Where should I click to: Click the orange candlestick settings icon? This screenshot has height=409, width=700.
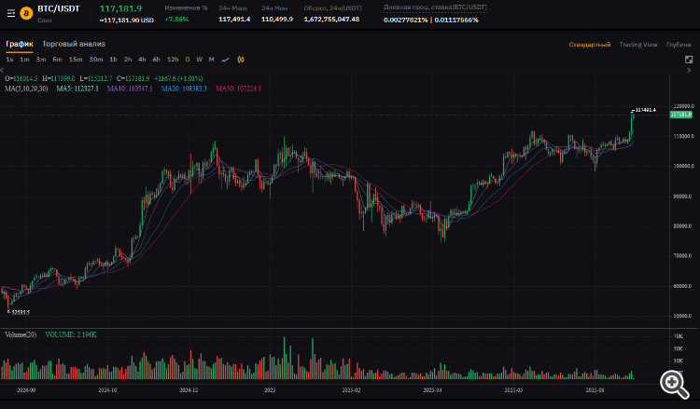[x=240, y=59]
